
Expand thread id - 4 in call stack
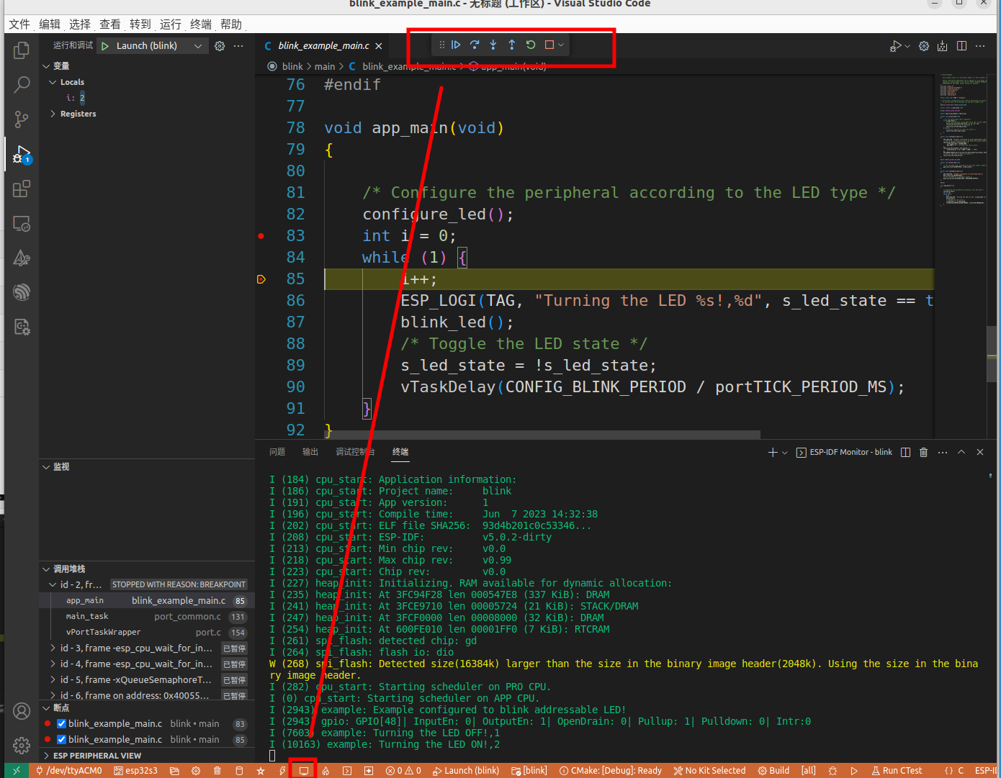(53, 664)
